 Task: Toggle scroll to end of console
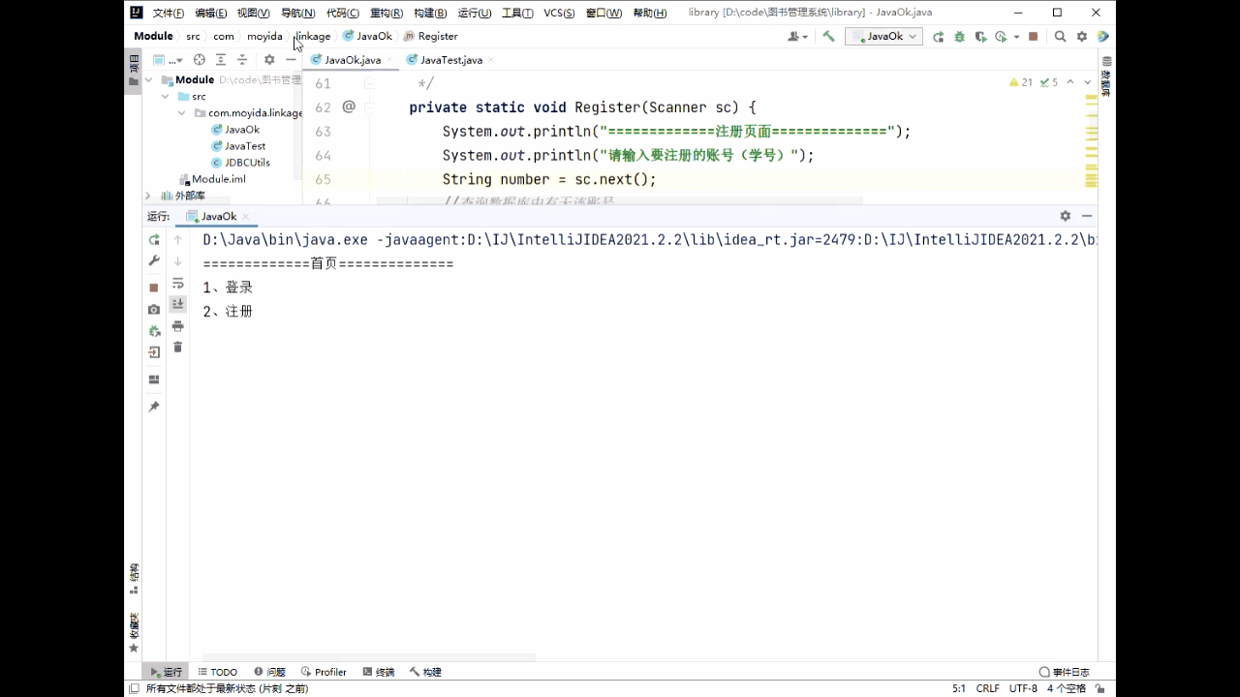(178, 304)
